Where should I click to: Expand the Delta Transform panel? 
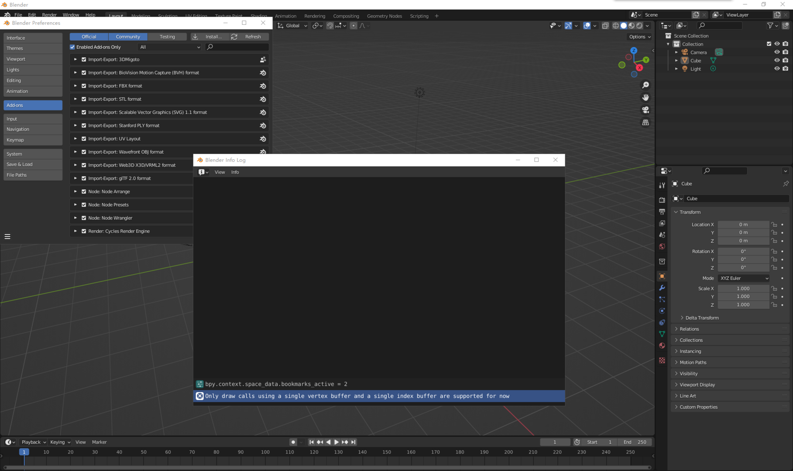click(702, 318)
